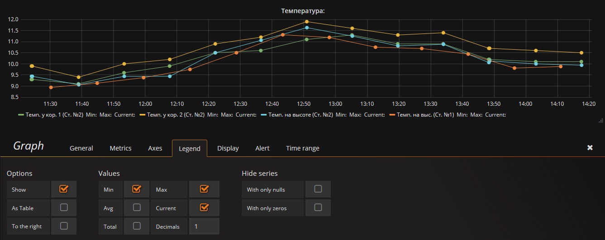
Task: Enable the Avg value checkbox
Action: [x=136, y=207]
